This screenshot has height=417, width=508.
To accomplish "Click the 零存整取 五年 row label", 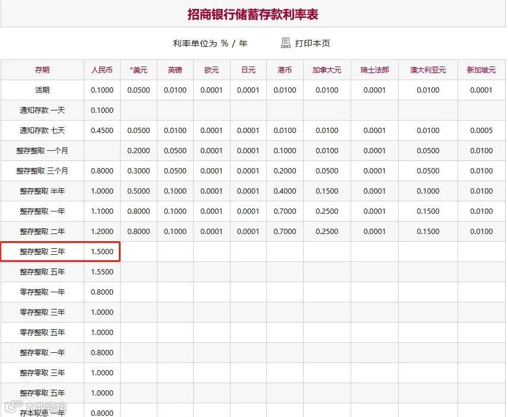I will (42, 333).
